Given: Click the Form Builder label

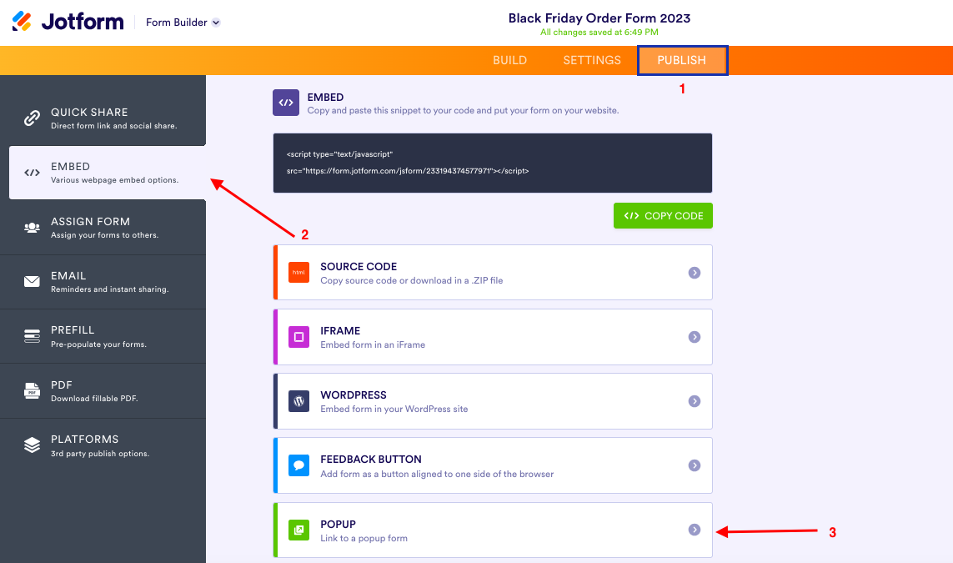Looking at the screenshot, I should pos(176,23).
